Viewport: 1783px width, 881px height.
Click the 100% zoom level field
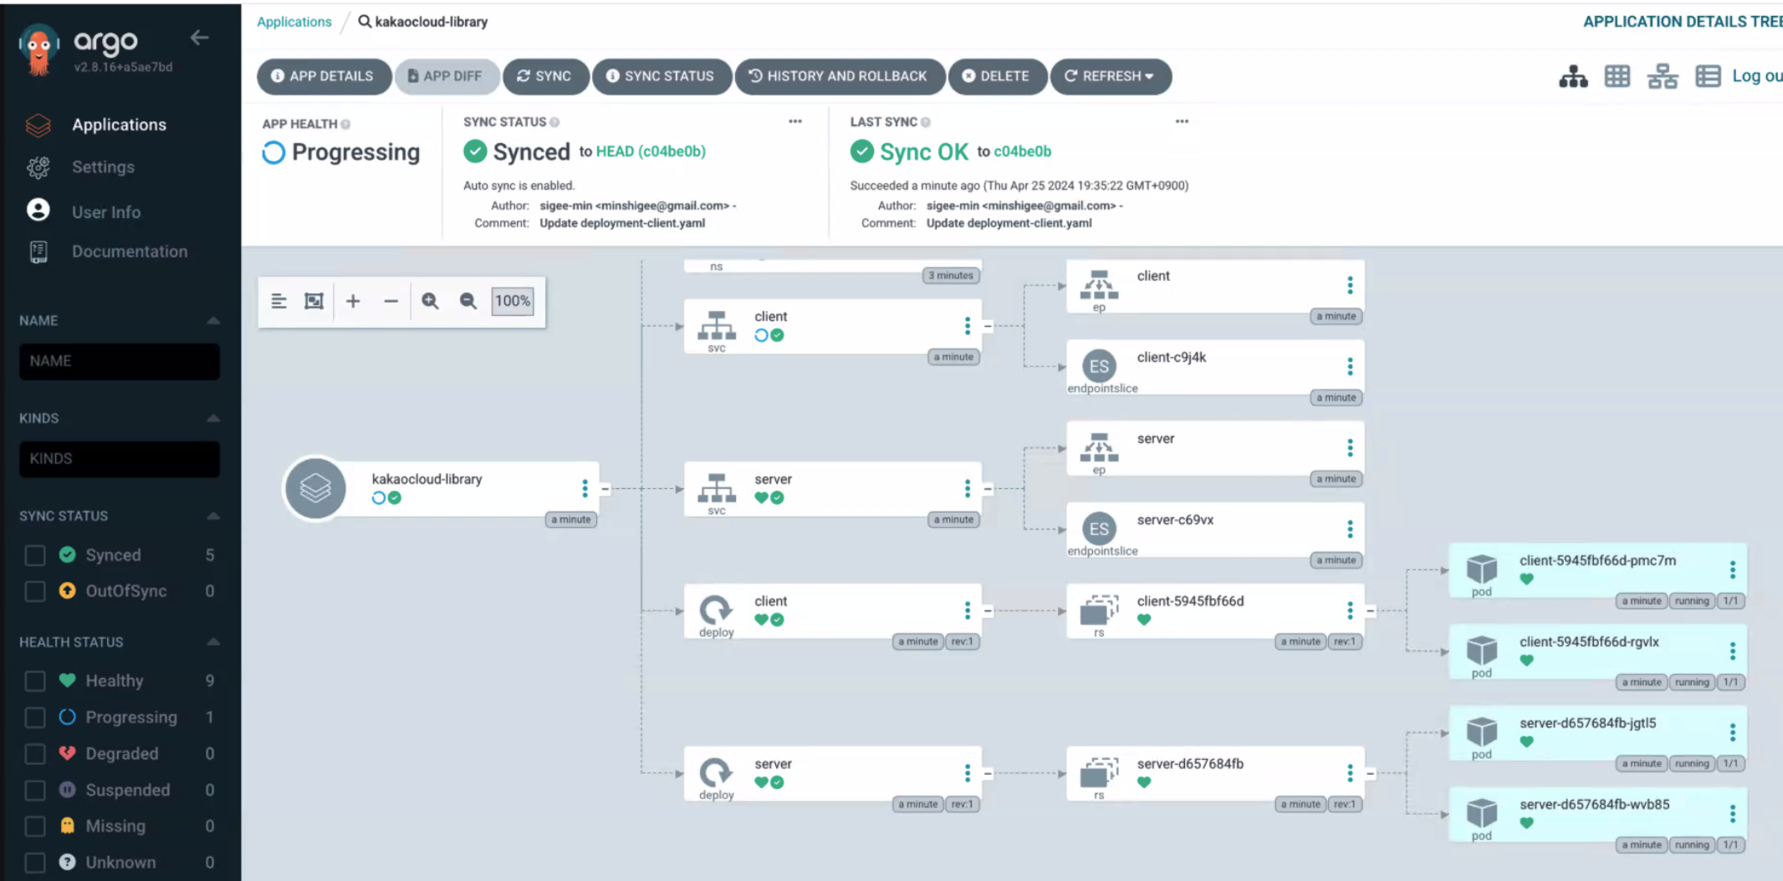tap(513, 301)
